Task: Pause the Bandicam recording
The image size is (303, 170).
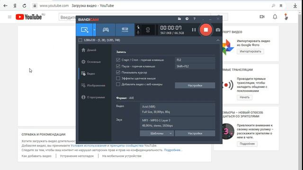Action: (x=194, y=30)
